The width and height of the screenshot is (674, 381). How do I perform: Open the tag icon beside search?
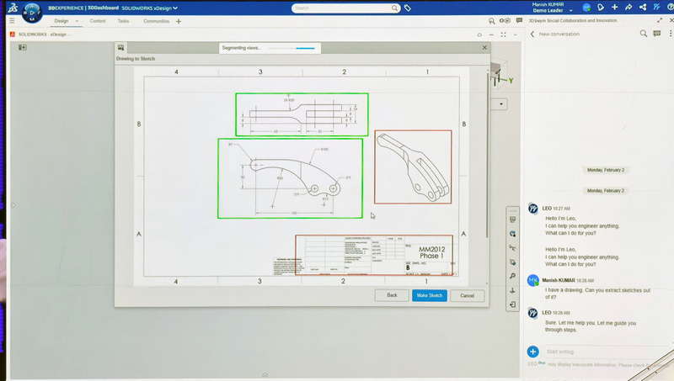[408, 8]
